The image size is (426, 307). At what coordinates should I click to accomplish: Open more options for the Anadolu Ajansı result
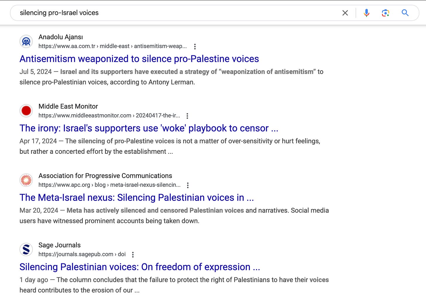195,46
